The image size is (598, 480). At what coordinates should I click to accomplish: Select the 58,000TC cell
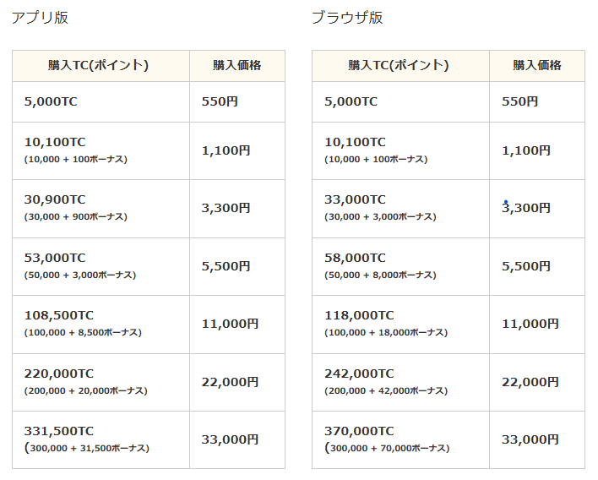click(x=355, y=258)
